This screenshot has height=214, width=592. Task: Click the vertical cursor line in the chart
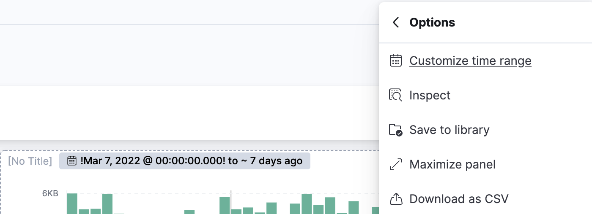[x=231, y=202]
